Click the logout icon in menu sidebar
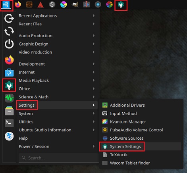 click(9, 18)
